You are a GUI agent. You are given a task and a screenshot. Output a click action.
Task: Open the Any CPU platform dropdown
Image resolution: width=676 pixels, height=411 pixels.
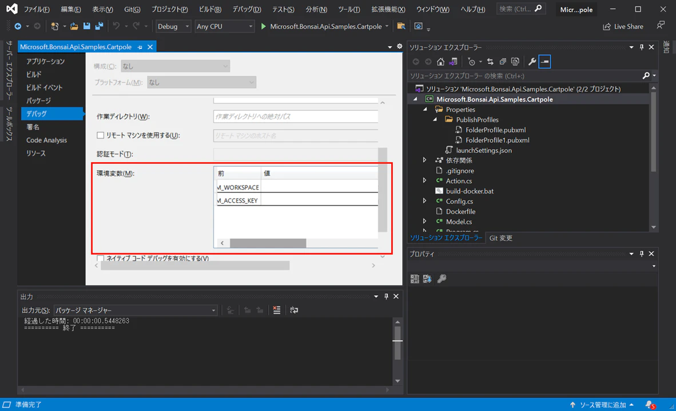click(x=224, y=26)
